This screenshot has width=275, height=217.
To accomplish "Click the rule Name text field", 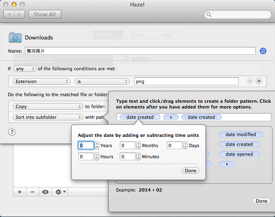I will (140, 51).
